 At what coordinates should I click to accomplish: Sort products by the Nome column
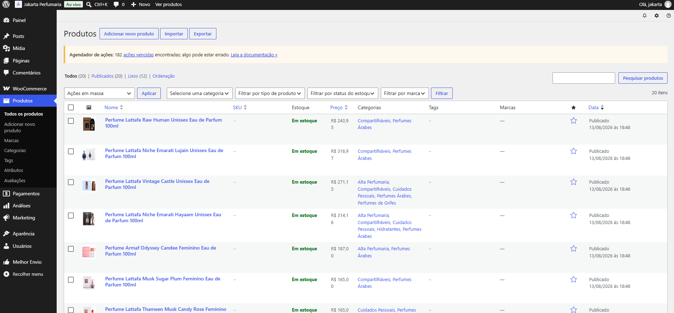[x=114, y=107]
